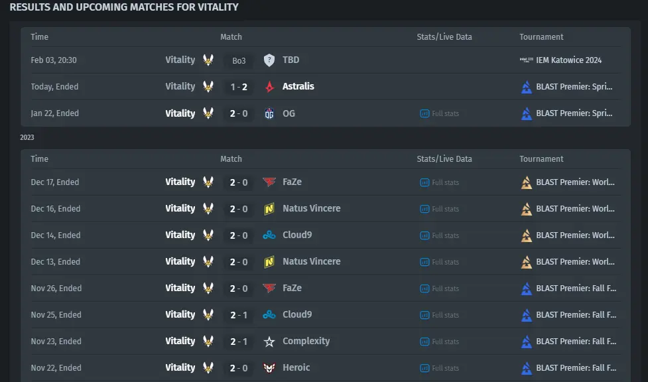
Task: Open BLAST Premier link for Astralis match
Action: 574,87
